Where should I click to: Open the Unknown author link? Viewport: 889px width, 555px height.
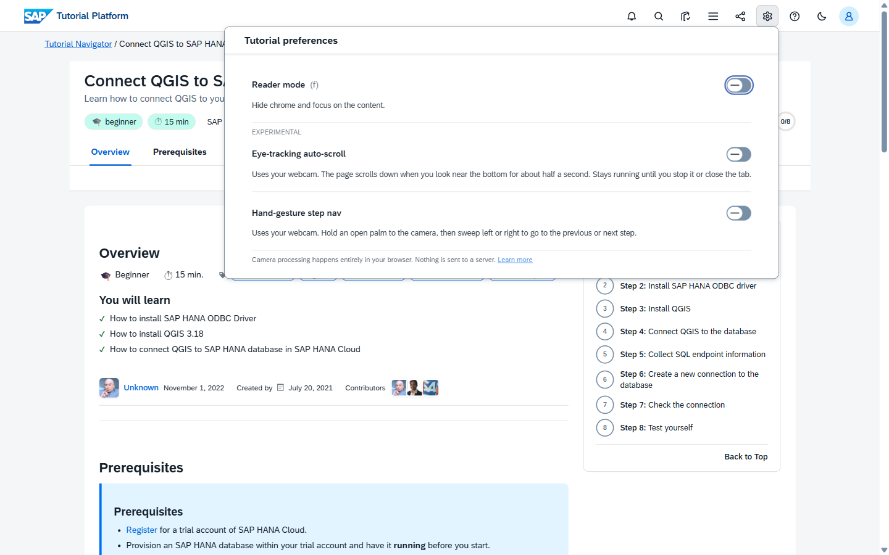[x=141, y=388]
